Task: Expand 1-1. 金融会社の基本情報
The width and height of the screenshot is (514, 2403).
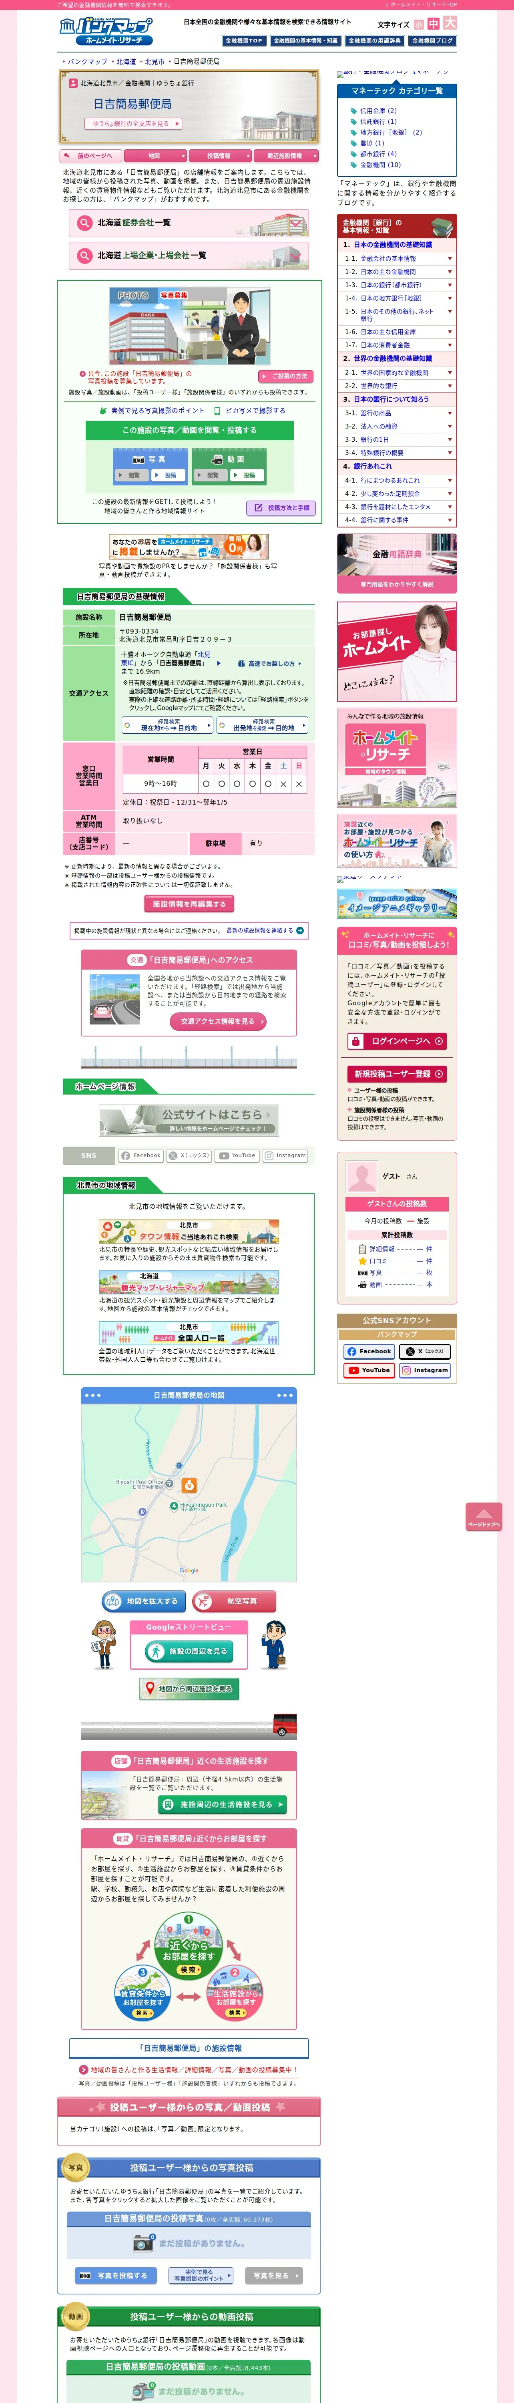Action: [x=398, y=258]
